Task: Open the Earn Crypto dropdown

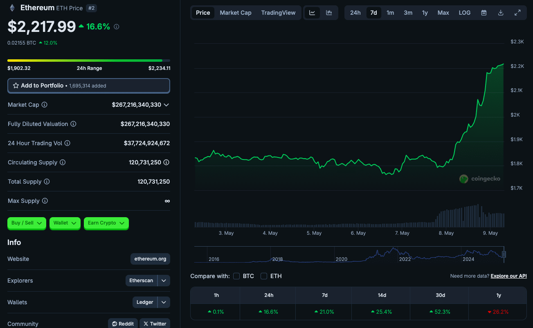Action: (106, 223)
